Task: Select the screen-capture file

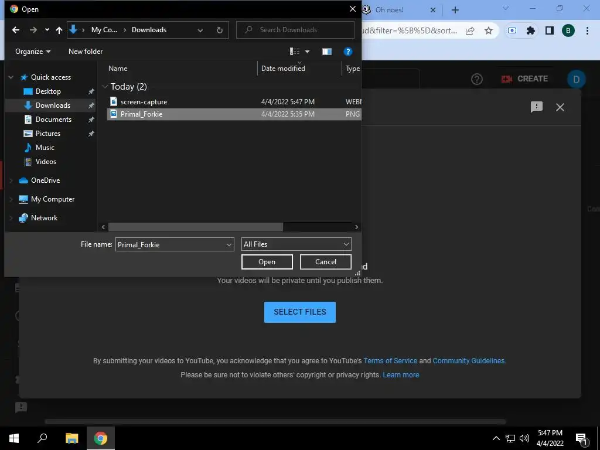Action: pyautogui.click(x=233, y=102)
